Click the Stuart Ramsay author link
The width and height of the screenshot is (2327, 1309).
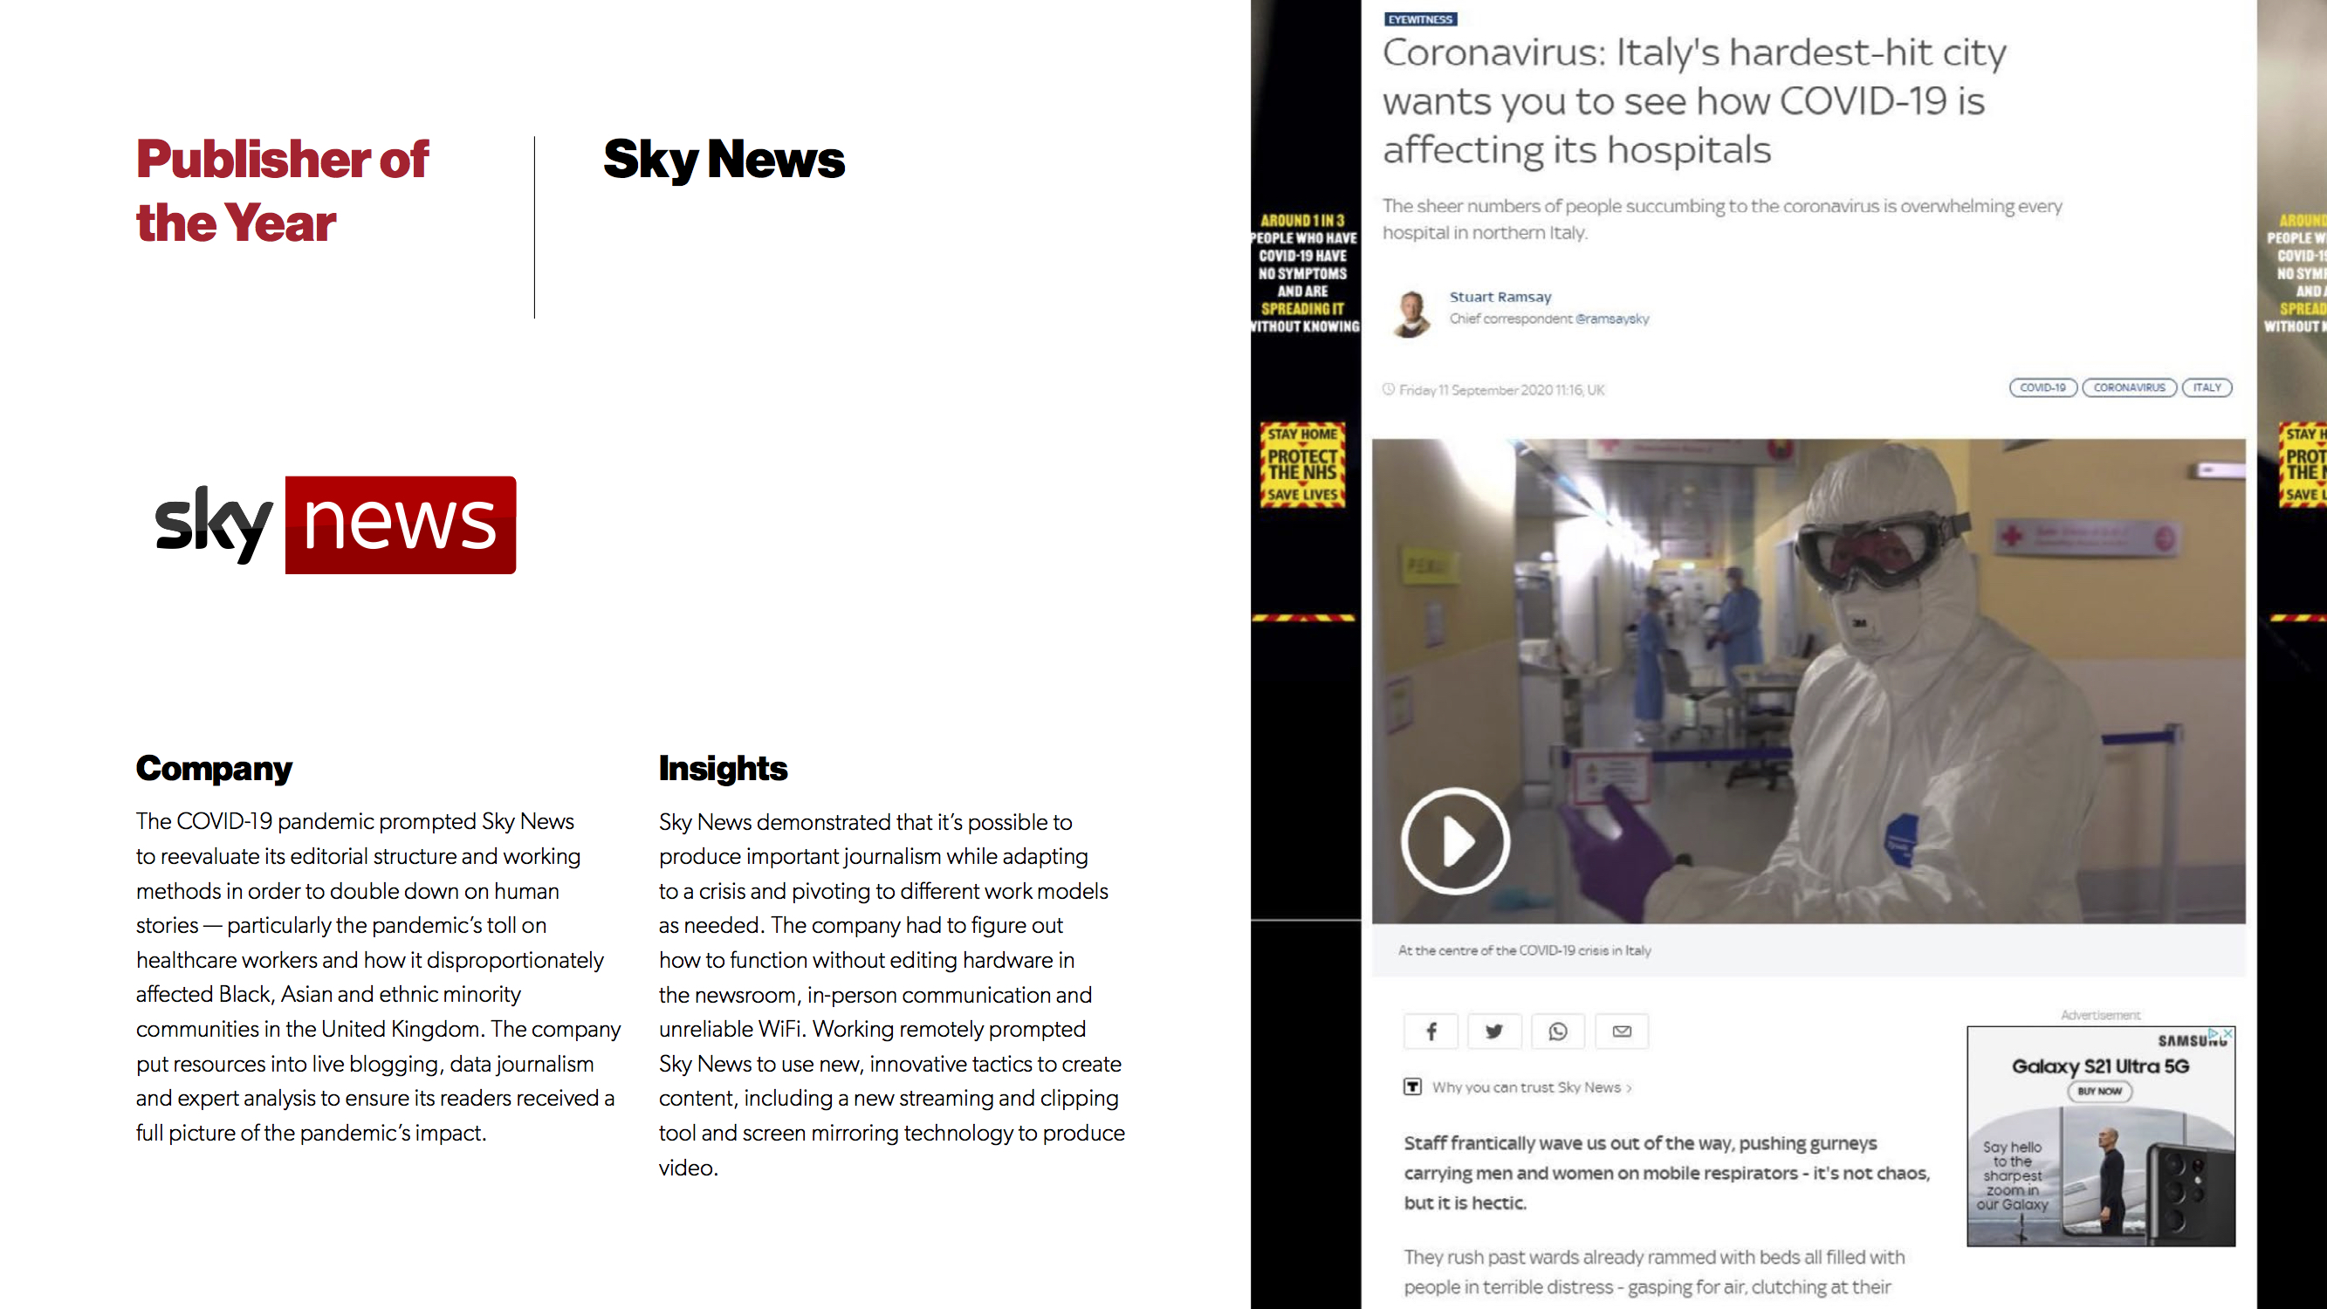pyautogui.click(x=1500, y=297)
